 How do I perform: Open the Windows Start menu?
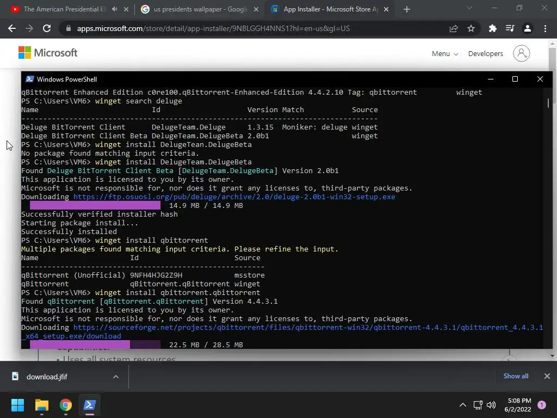[x=17, y=405]
